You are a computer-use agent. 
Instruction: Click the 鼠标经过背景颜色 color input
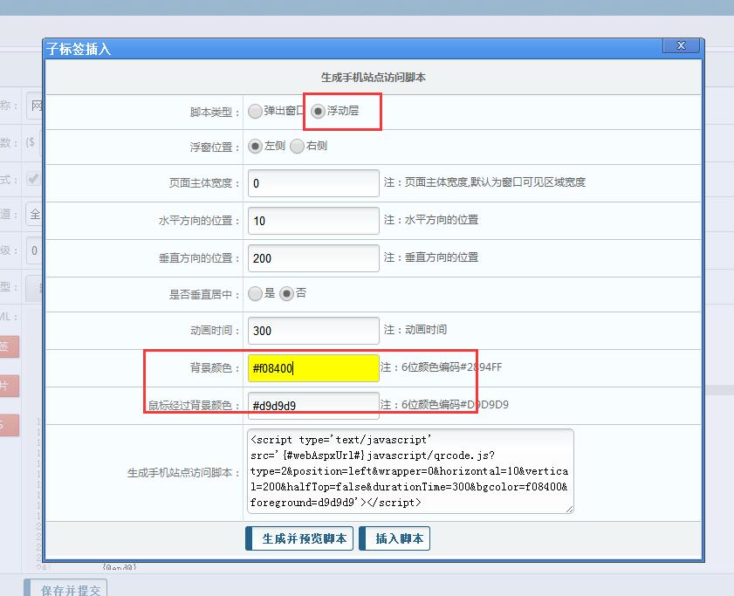(313, 405)
